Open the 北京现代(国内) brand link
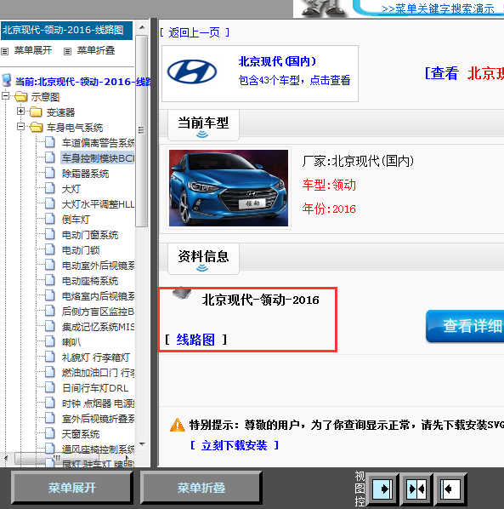 (277, 61)
